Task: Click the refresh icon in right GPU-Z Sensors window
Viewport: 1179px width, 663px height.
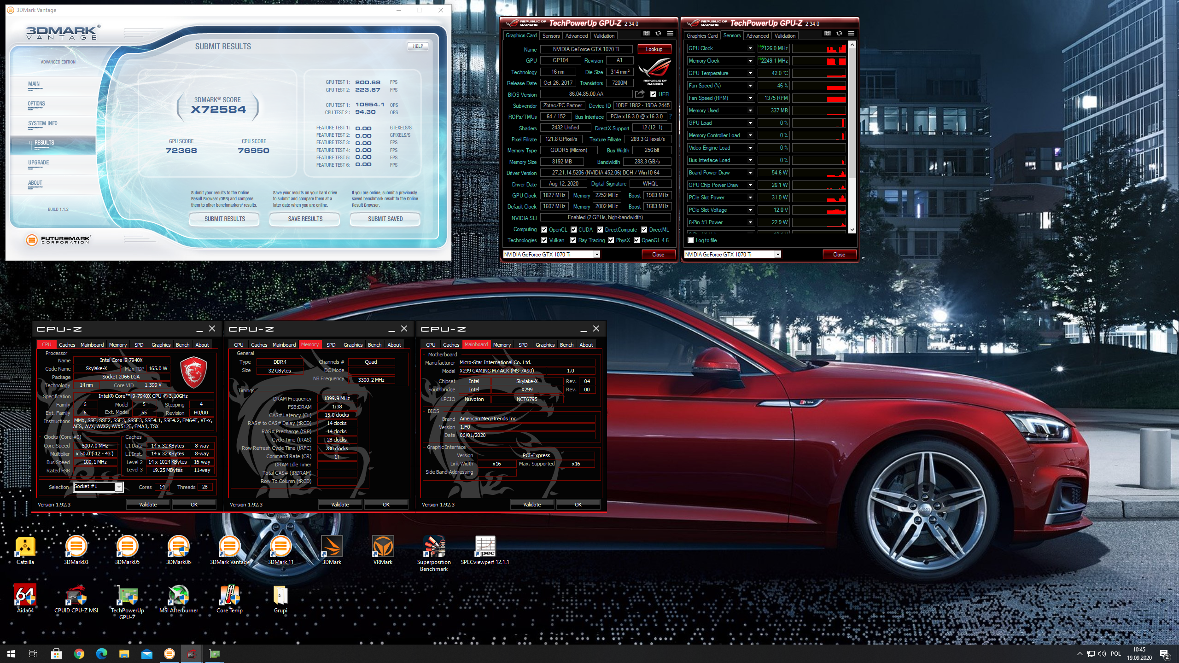Action: pyautogui.click(x=839, y=34)
